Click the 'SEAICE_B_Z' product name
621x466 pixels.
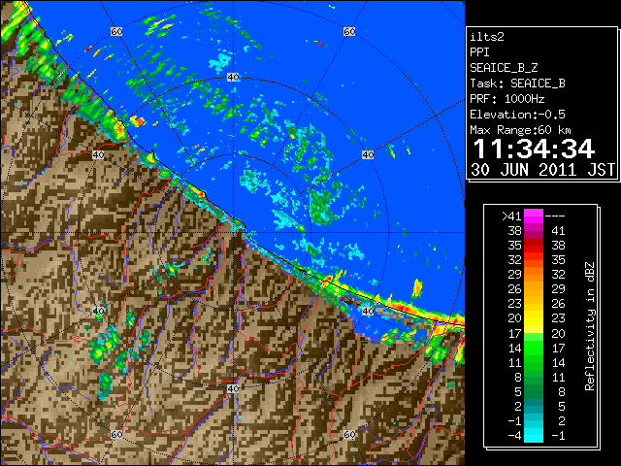504,68
